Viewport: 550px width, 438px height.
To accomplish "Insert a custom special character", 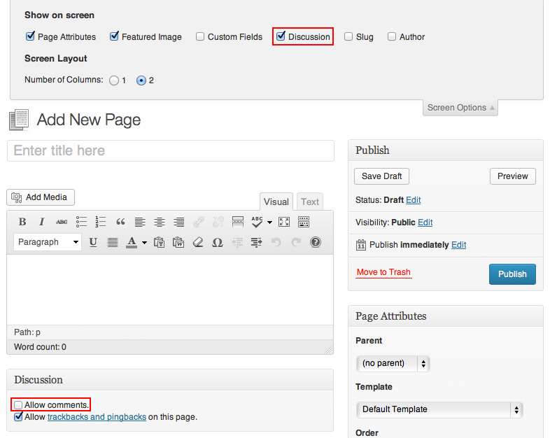I will (218, 242).
